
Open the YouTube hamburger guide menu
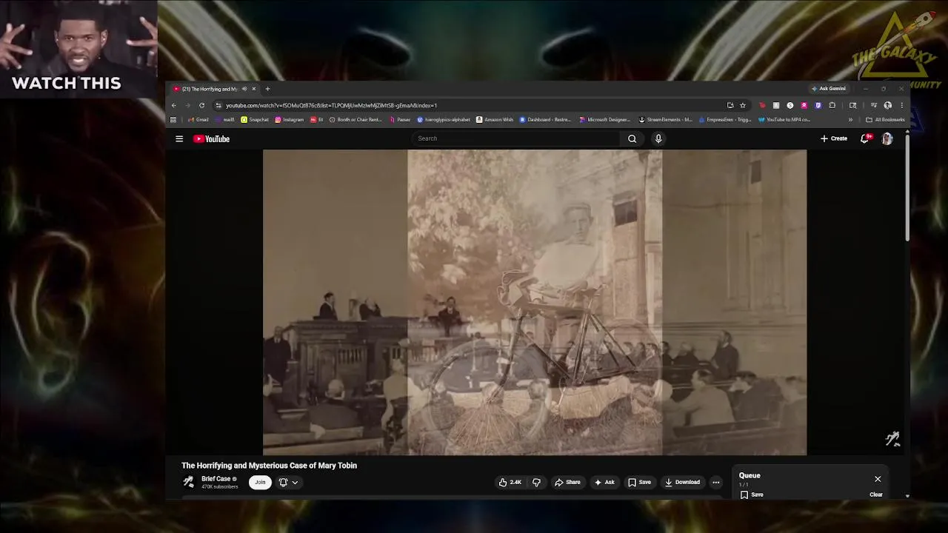point(179,138)
